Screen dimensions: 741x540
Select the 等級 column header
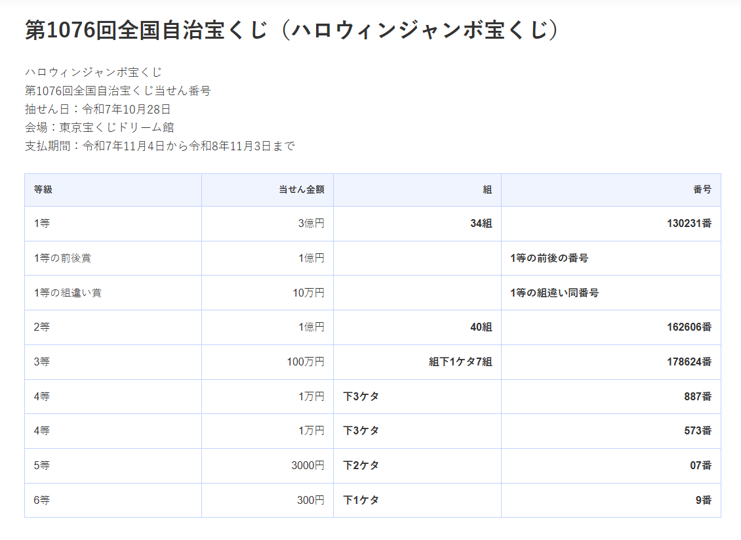click(43, 190)
